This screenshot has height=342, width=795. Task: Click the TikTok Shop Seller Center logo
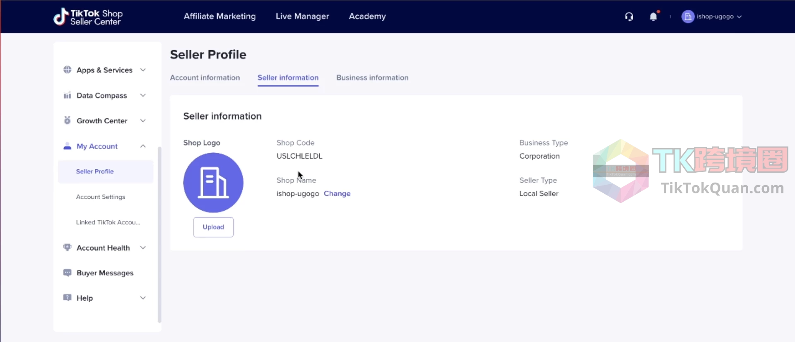(x=88, y=17)
